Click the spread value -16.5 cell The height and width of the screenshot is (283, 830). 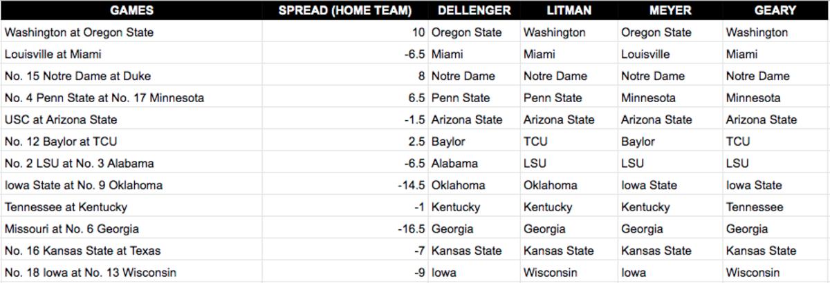pyautogui.click(x=345, y=228)
